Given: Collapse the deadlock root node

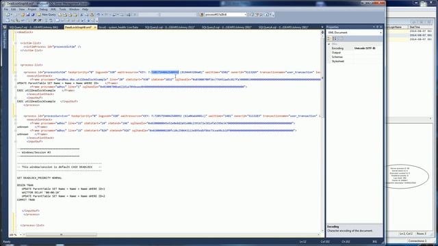Looking at the screenshot, I should [x=16, y=32].
